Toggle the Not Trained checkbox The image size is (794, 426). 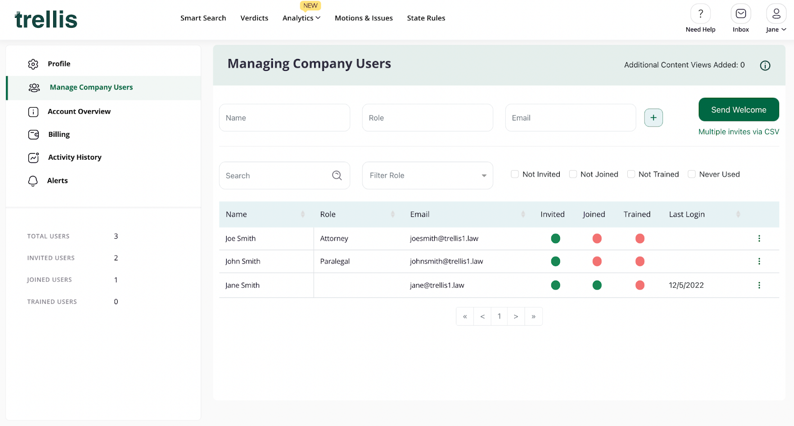pyautogui.click(x=631, y=174)
